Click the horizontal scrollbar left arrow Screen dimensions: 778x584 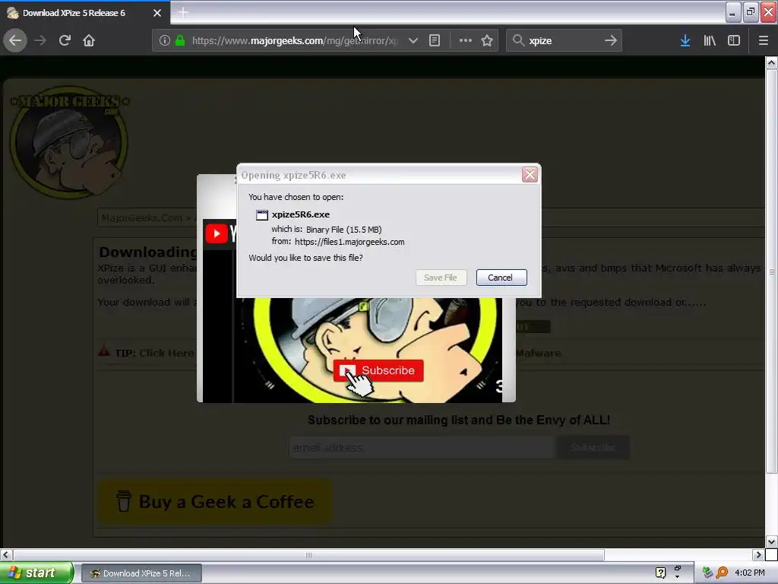coord(6,554)
